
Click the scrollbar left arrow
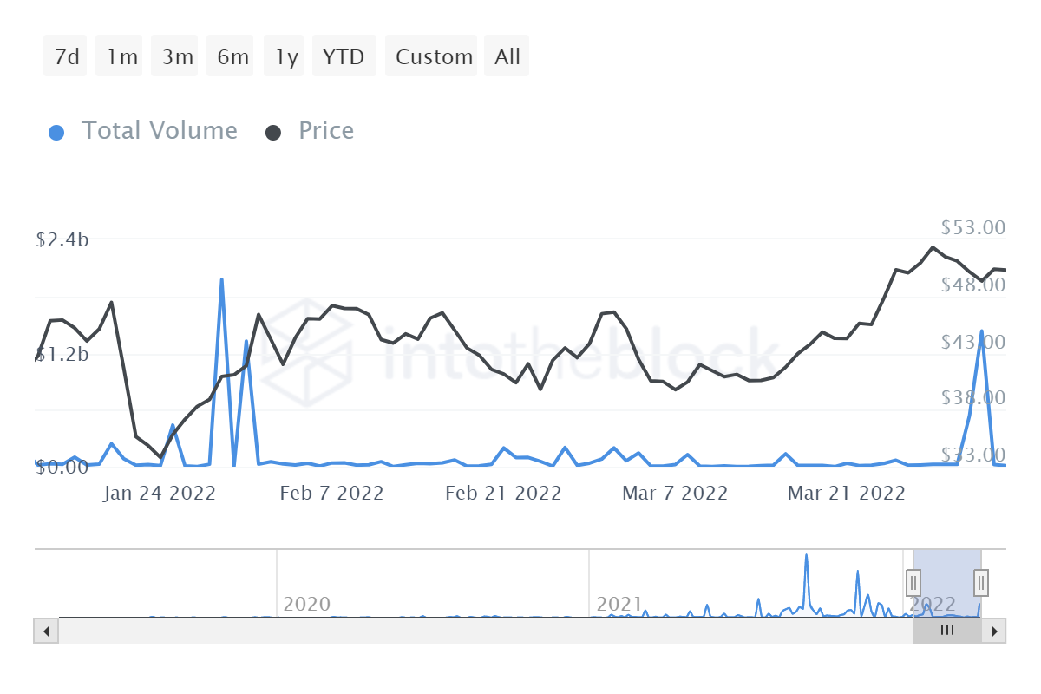46,631
